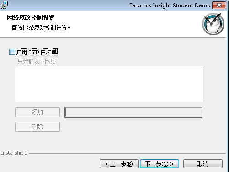Click the 网络篡改控制设置 heading
This screenshot has width=229, height=172.
point(31,17)
